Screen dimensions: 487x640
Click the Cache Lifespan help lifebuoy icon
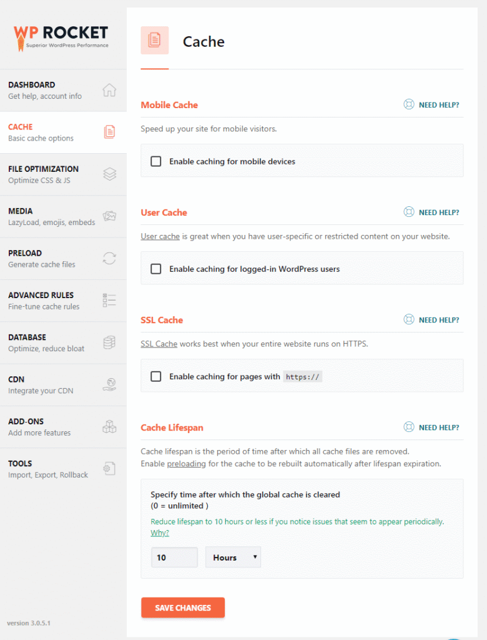point(409,427)
